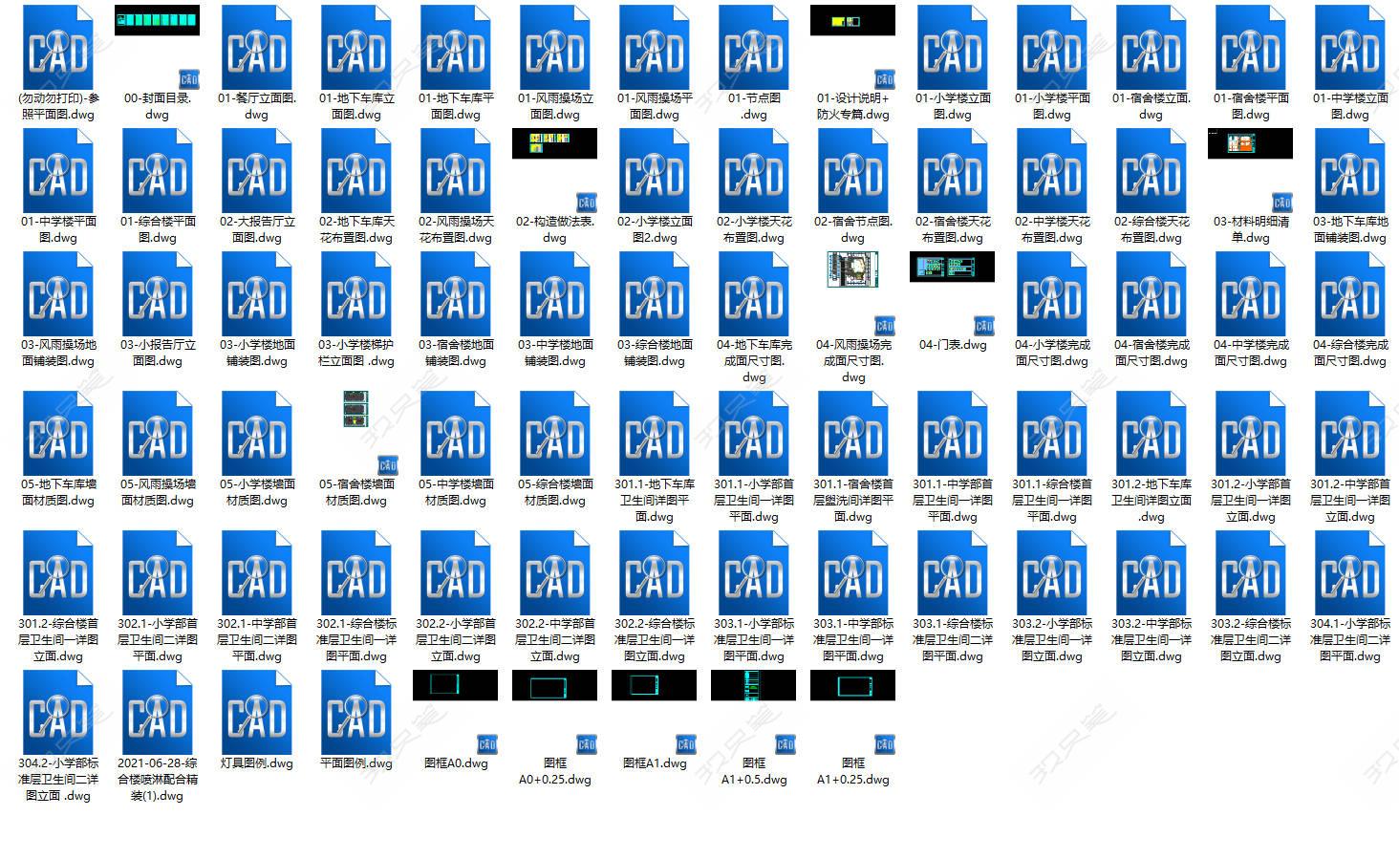Select the 05-综合楼墙面材质图.dwg icon
1399x859 pixels.
pyautogui.click(x=554, y=433)
